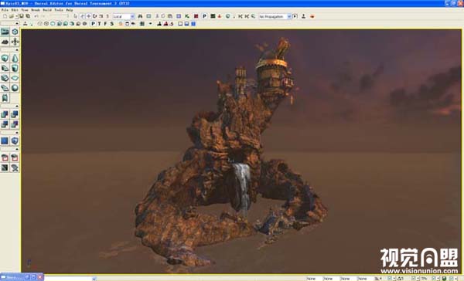The image size is (464, 281).
Task: Click the save map floppy disk icon
Action: [22, 16]
